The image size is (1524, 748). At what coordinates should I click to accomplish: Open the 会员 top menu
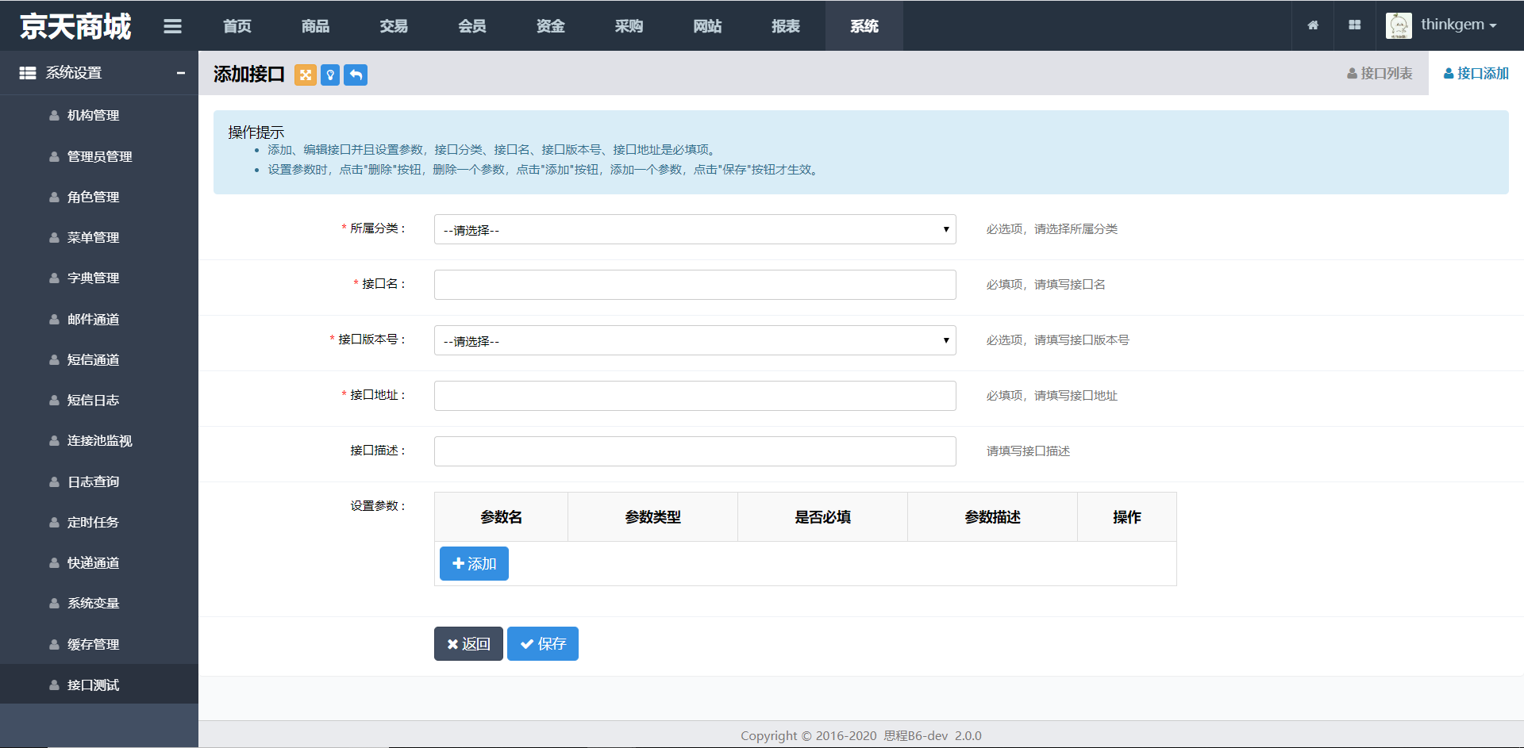(472, 26)
